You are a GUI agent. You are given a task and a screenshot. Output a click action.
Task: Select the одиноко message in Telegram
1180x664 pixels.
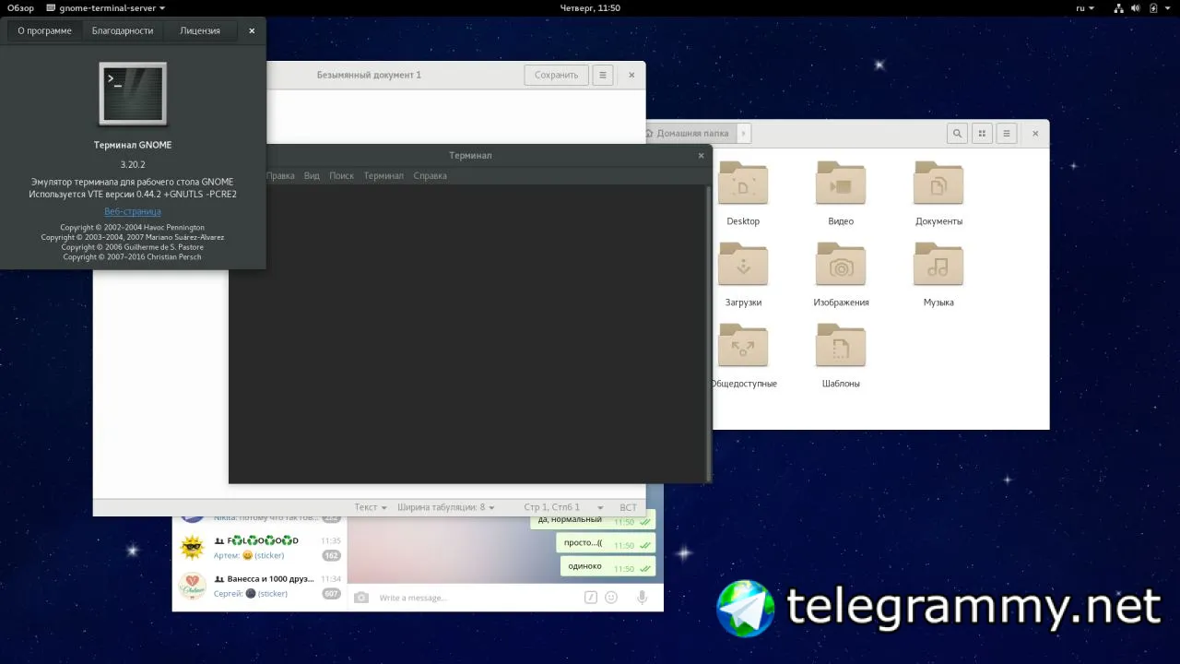(608, 567)
